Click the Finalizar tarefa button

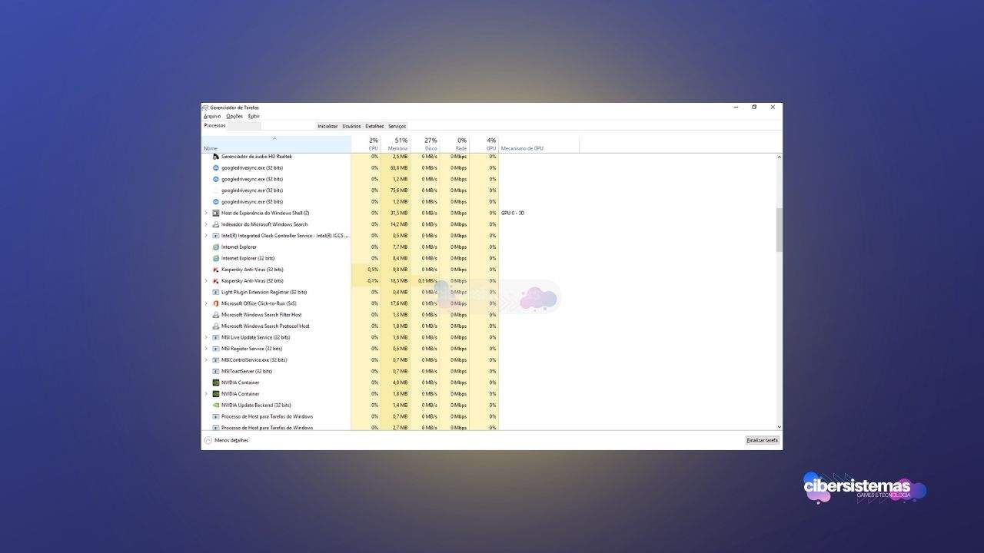click(x=763, y=440)
